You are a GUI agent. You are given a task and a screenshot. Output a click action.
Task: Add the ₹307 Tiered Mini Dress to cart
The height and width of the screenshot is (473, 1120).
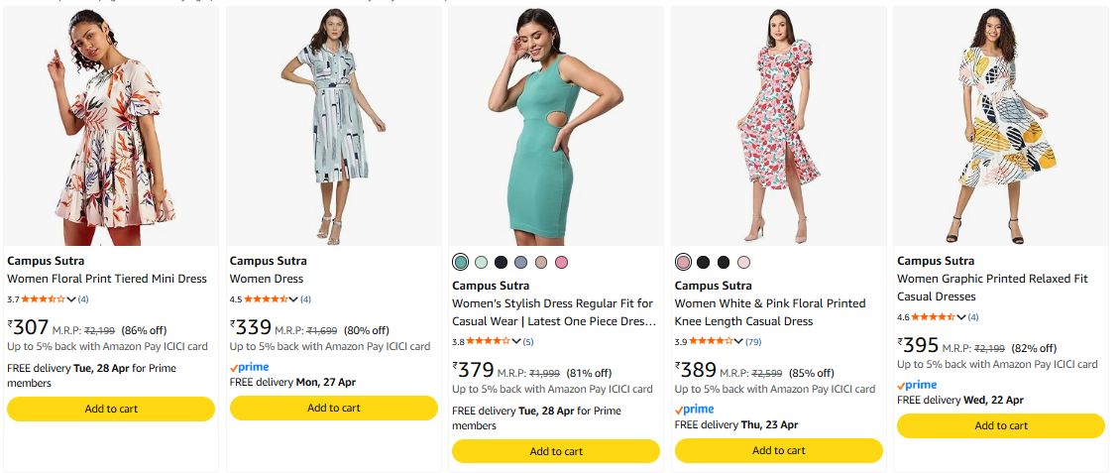[111, 409]
